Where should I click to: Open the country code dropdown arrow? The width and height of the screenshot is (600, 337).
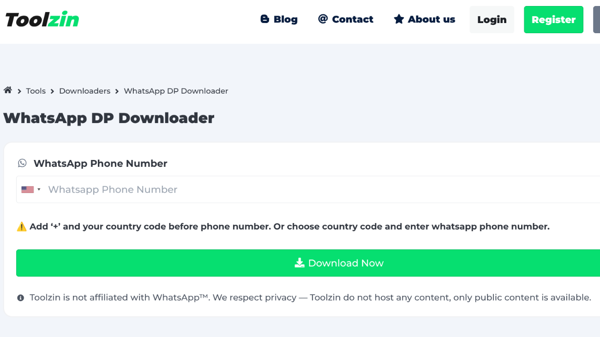click(x=39, y=189)
